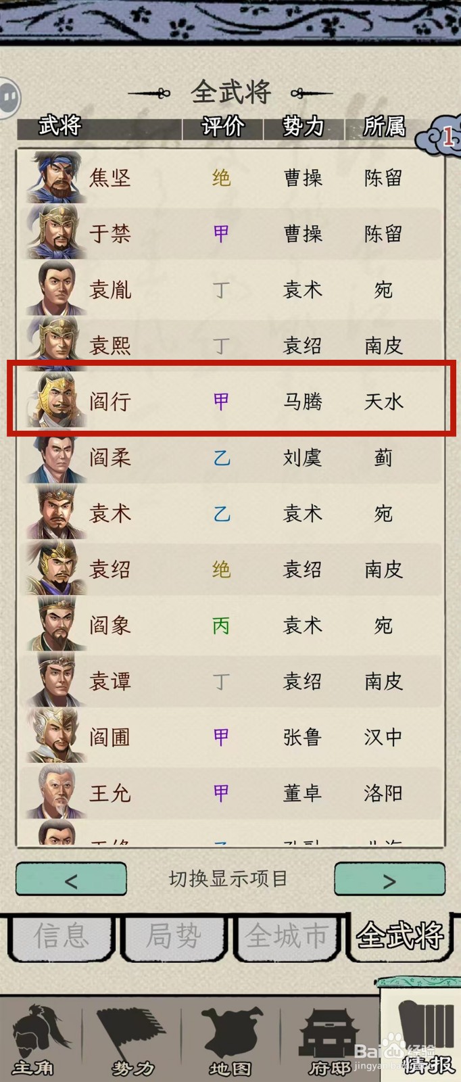Sort by the 势力 column header
This screenshot has width=461, height=1082.
[304, 126]
